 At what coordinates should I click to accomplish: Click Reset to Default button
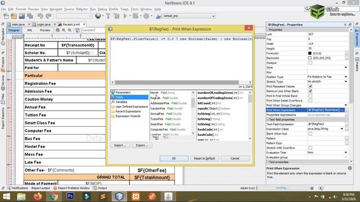pyautogui.click(x=204, y=158)
